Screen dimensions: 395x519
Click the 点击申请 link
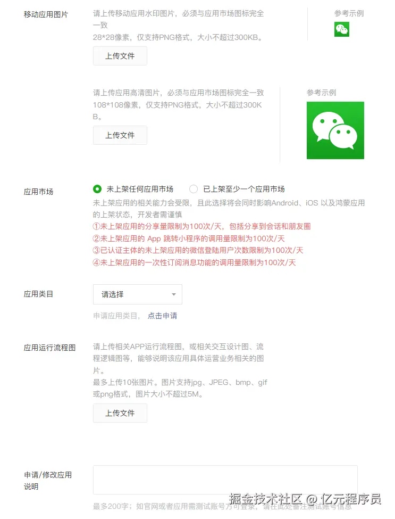[162, 316]
